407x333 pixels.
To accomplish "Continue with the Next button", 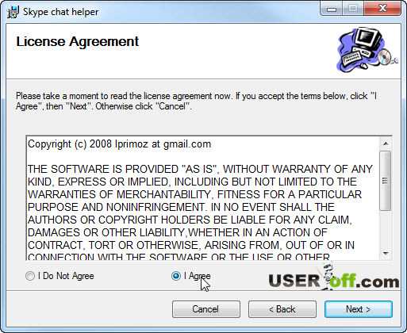I will 359,309.
